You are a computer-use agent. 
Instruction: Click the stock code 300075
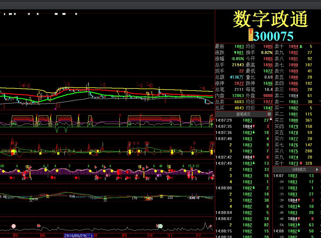pos(273,36)
